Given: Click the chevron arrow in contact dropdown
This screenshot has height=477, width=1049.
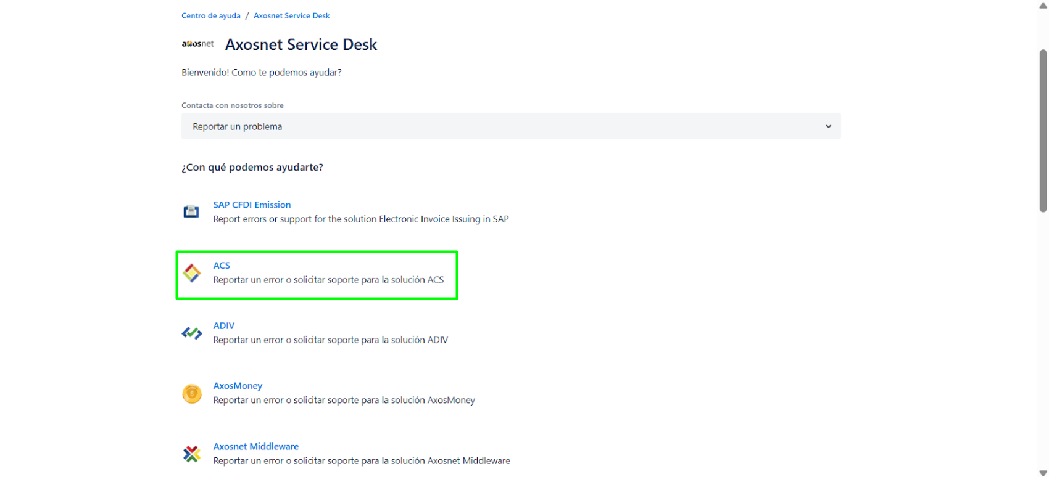Looking at the screenshot, I should (x=828, y=126).
